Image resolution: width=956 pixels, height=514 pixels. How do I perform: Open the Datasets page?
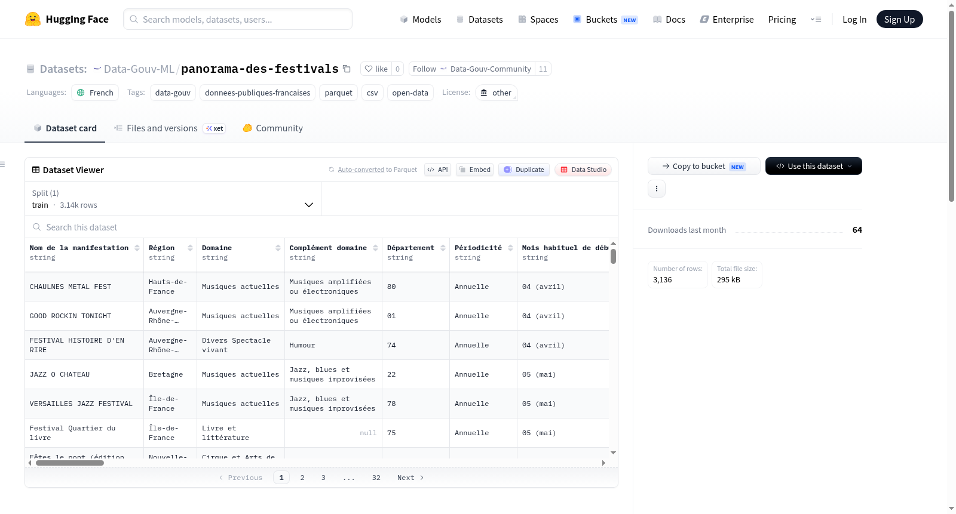click(479, 19)
